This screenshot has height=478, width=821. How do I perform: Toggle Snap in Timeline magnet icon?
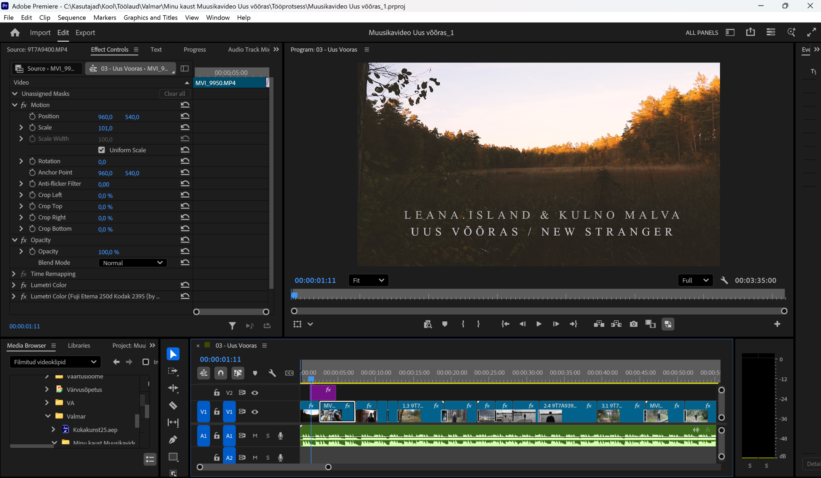[221, 373]
